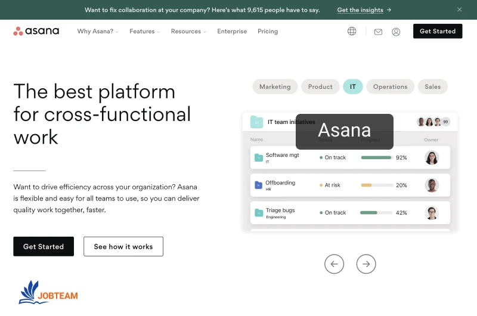Open the Pricing page
The width and height of the screenshot is (477, 316).
tap(268, 32)
